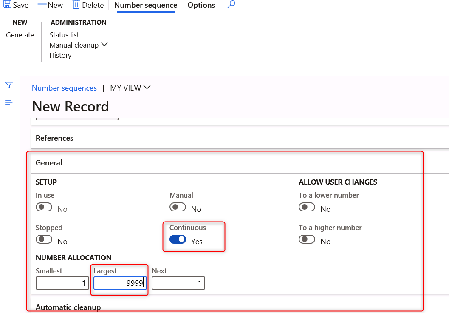Viewport: 449px width, 313px height.
Task: Click inside the Smallest number field
Action: [x=62, y=282]
